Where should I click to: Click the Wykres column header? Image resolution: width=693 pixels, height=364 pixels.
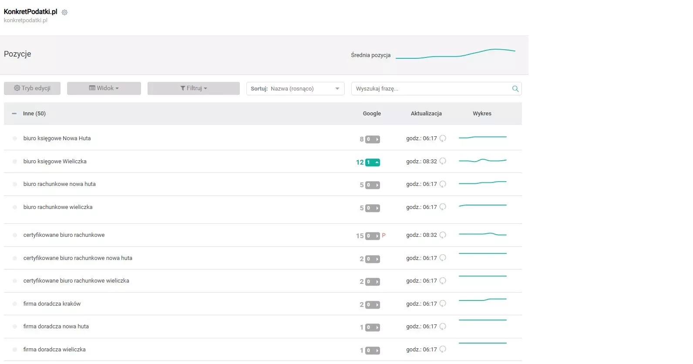tap(482, 114)
